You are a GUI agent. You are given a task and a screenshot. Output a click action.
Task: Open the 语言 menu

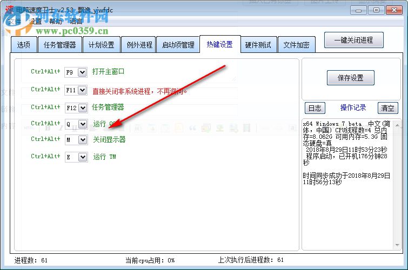(x=76, y=21)
